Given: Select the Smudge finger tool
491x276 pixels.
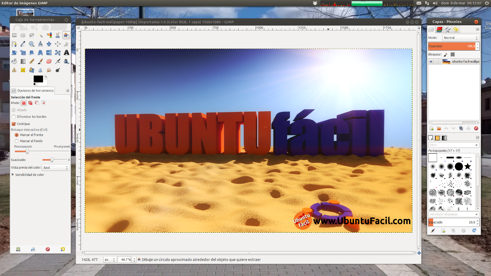Looking at the screenshot, I should [x=49, y=70].
